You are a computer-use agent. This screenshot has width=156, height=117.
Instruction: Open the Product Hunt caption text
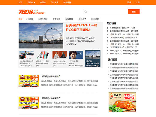point(59,63)
